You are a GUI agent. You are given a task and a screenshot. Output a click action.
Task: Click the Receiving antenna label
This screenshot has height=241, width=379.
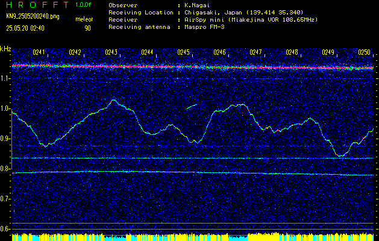tap(139, 27)
